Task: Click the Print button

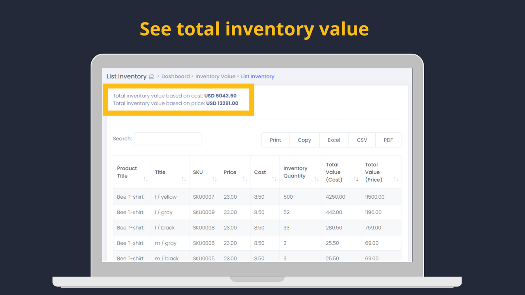Action: 275,140
